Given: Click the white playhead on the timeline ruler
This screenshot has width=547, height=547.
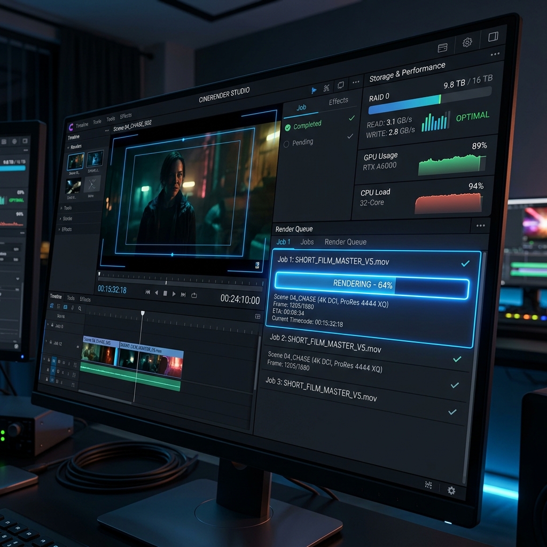Looking at the screenshot, I should 143,313.
